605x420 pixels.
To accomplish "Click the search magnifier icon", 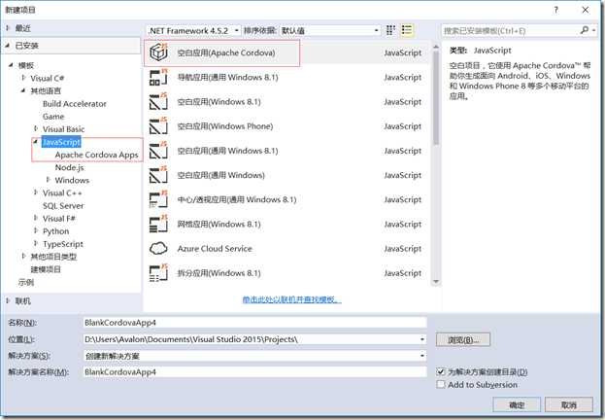I will tap(585, 30).
